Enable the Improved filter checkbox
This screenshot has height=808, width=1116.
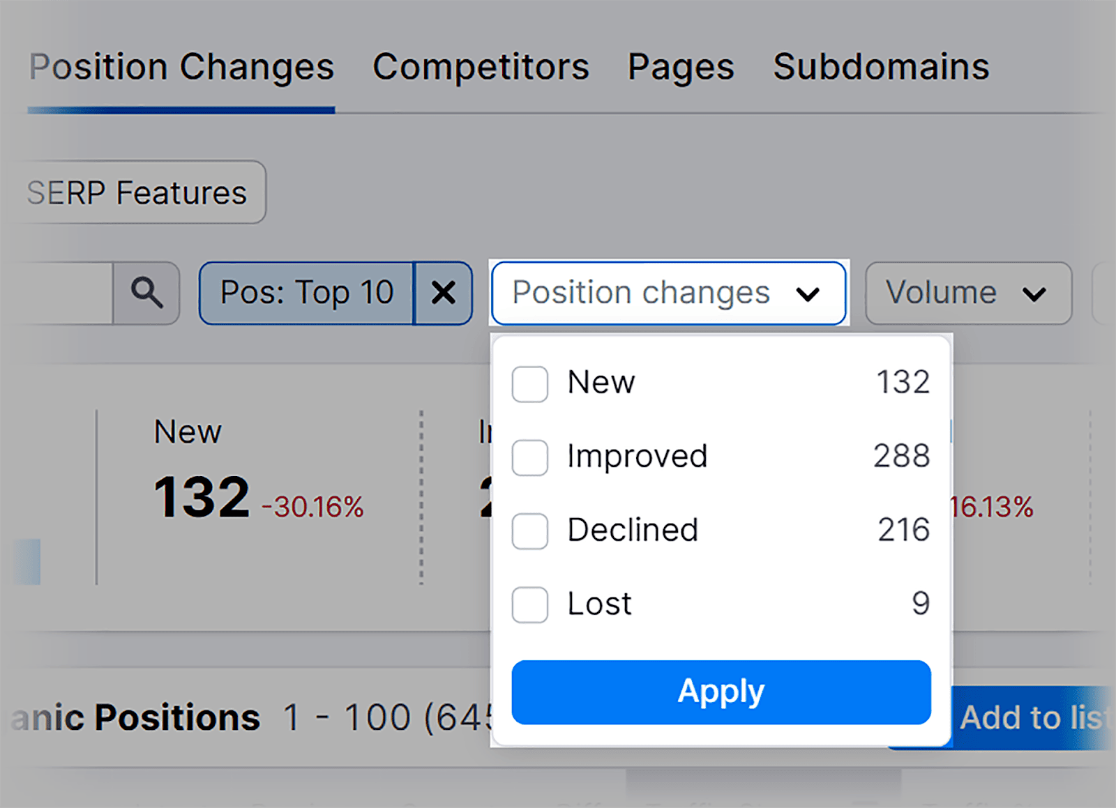point(529,457)
